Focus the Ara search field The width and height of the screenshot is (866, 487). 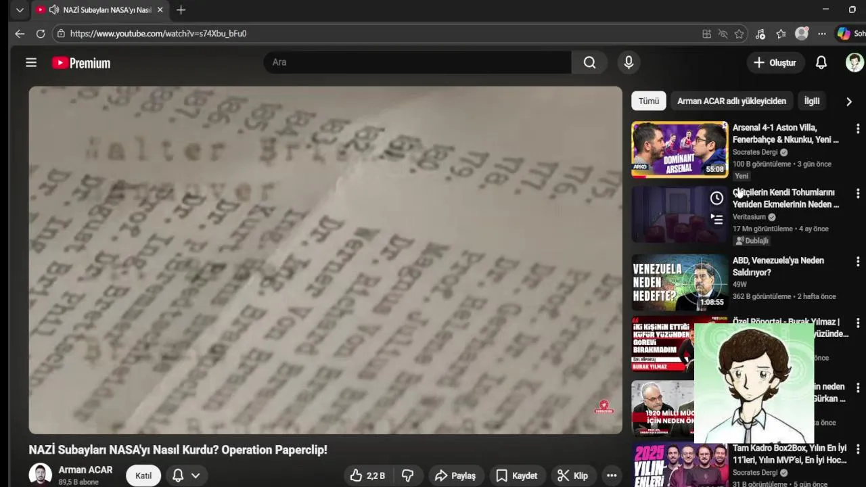click(417, 62)
